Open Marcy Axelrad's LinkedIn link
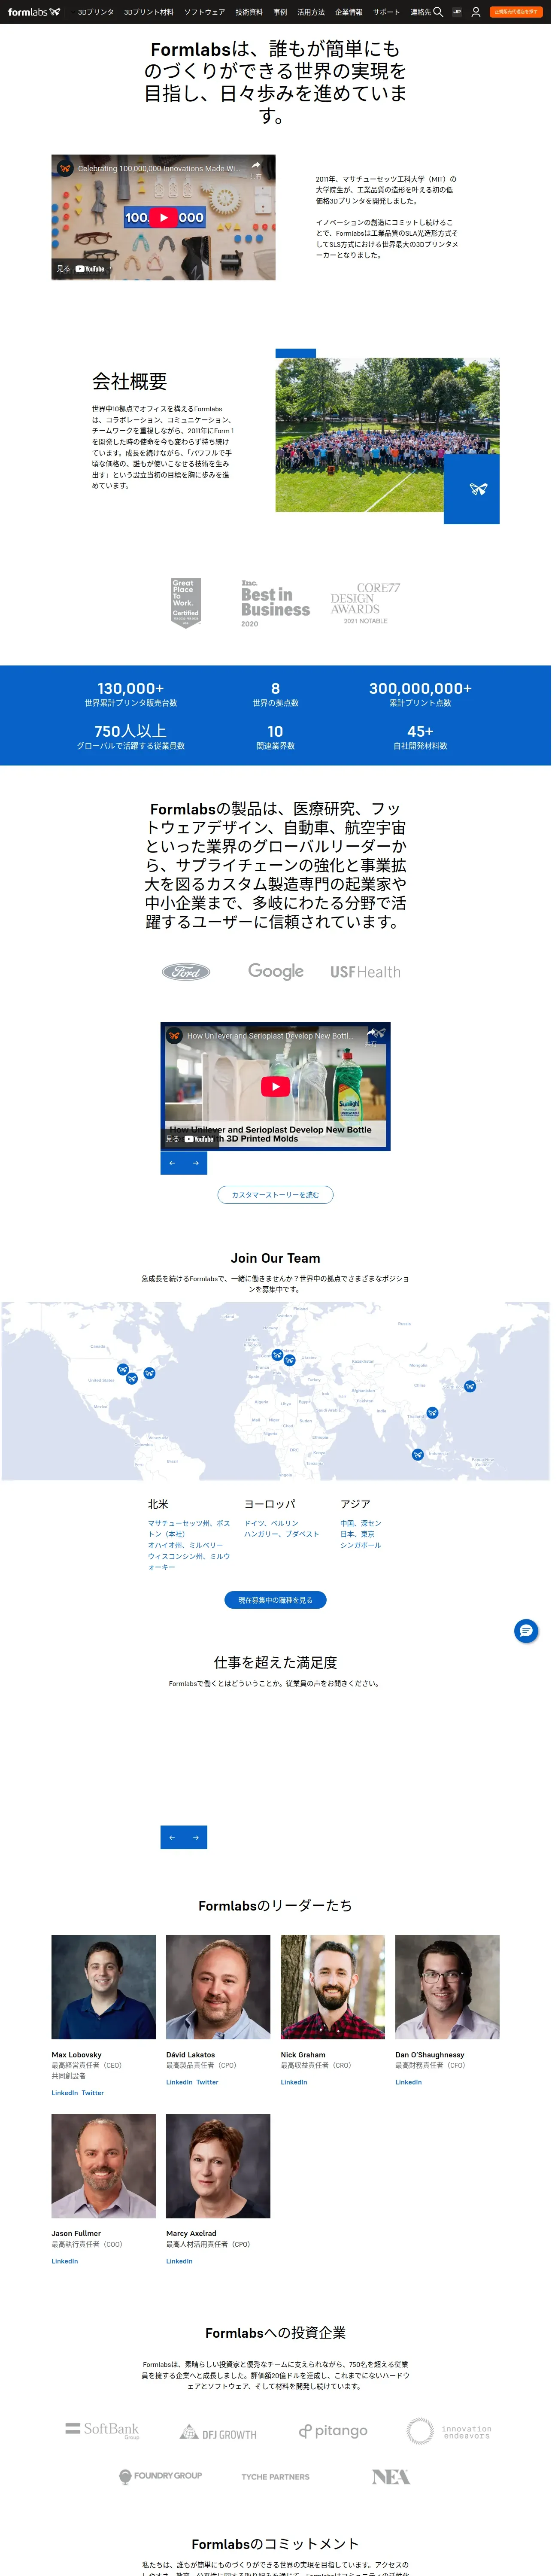Image resolution: width=558 pixels, height=2576 pixels. [x=179, y=2261]
